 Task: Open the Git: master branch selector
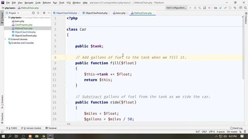pos(232,132)
